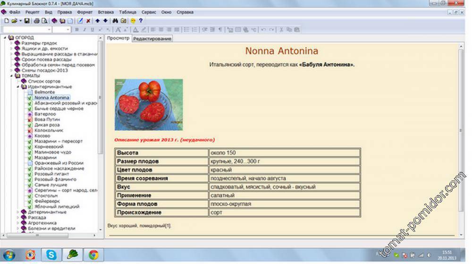Click the Save floppy disk toolbar icon
Image resolution: width=472 pixels, height=264 pixels.
[x=27, y=21]
